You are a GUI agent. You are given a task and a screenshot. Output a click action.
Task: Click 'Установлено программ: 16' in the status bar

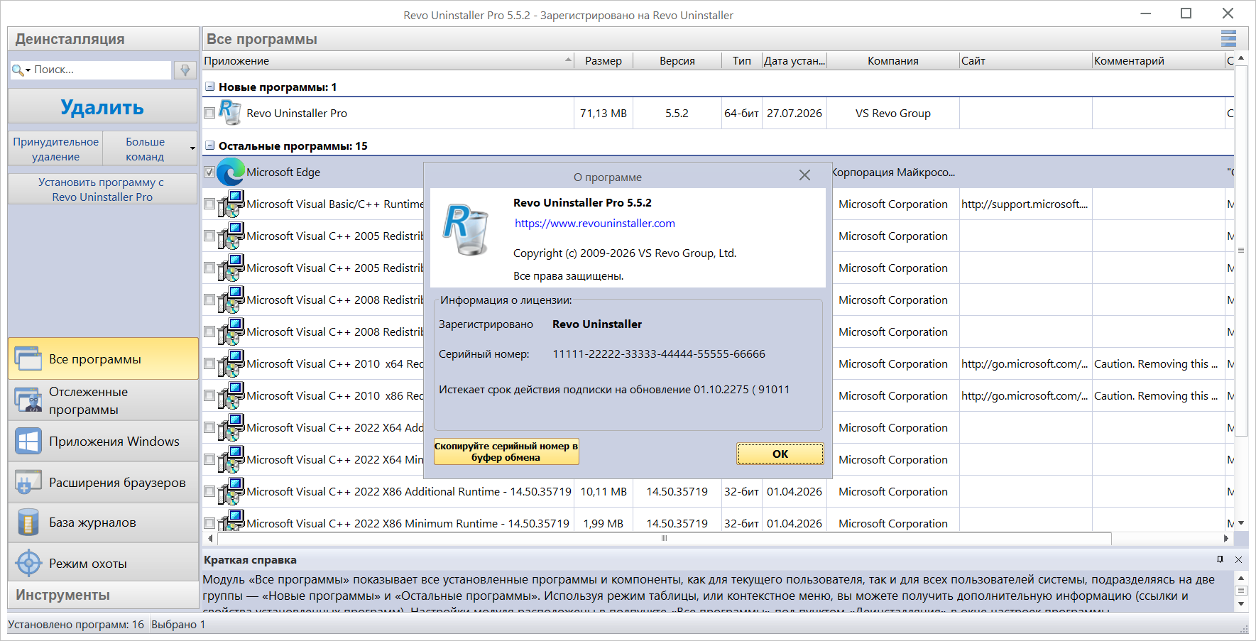coord(76,625)
